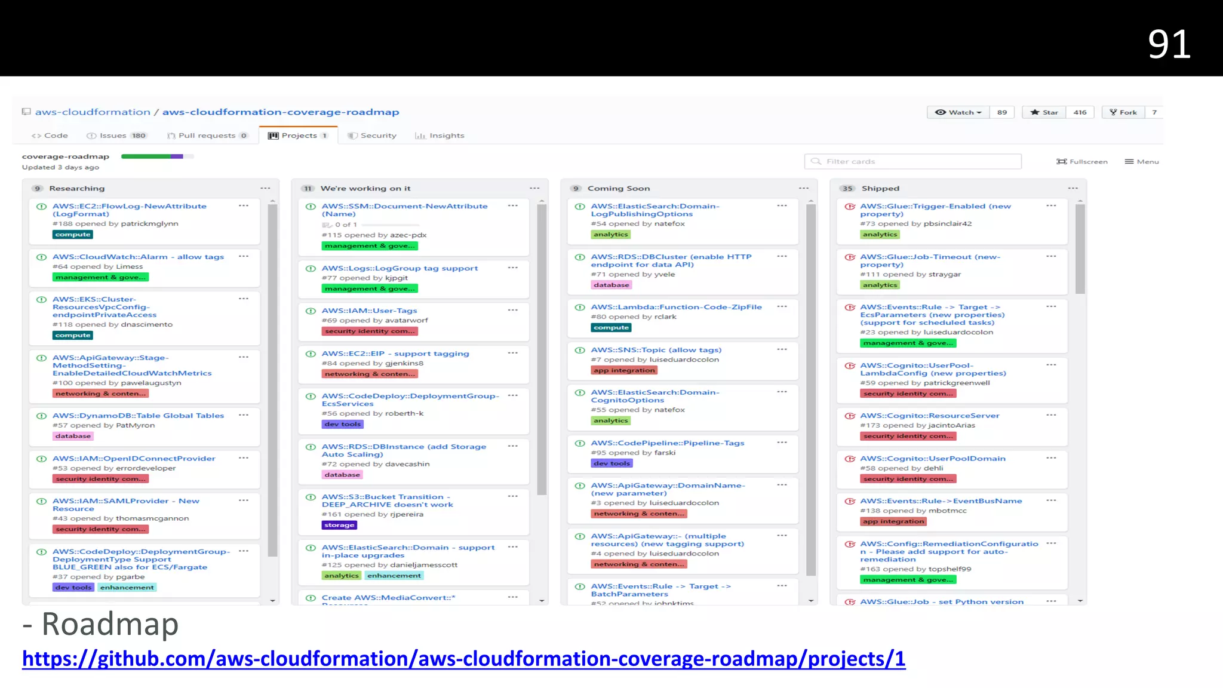The width and height of the screenshot is (1223, 688).
Task: Open Researching column options menu
Action: point(265,188)
